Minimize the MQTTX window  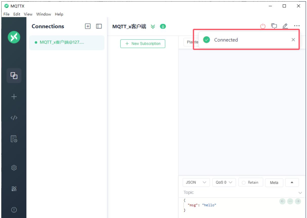pos(270,6)
